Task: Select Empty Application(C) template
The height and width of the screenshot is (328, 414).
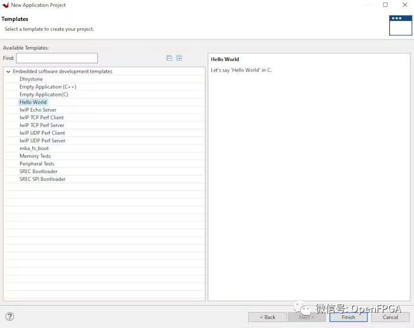Action: 44,95
